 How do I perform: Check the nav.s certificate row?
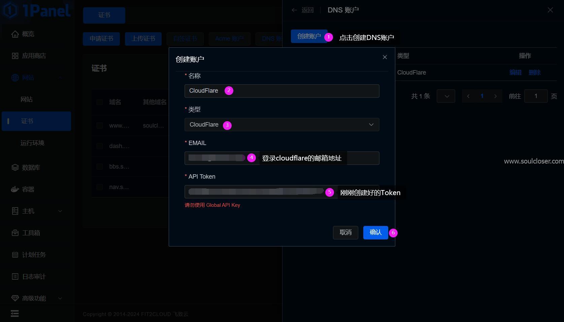(100, 187)
